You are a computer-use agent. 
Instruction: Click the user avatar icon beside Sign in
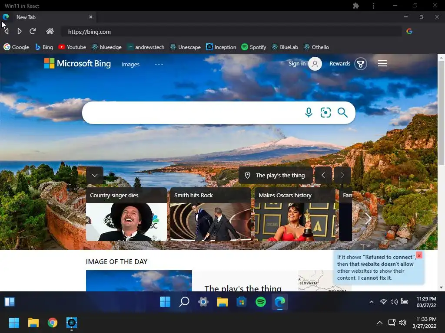[315, 64]
